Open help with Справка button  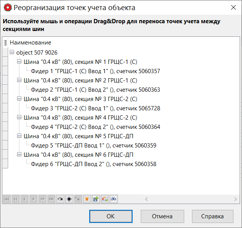click(213, 216)
